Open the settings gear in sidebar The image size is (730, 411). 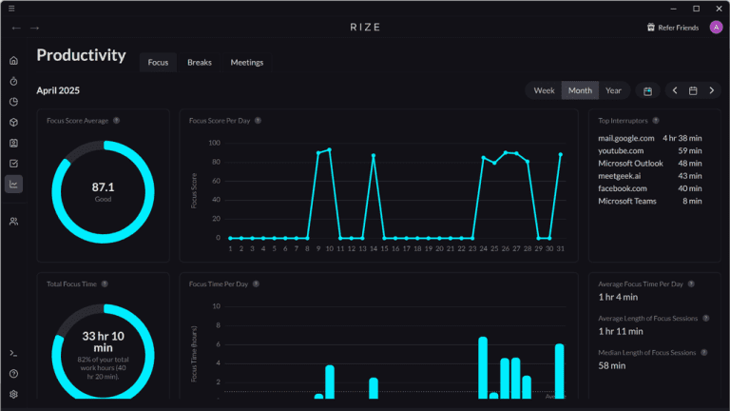[13, 394]
